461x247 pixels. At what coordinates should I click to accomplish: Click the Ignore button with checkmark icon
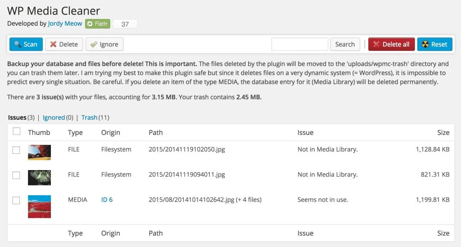click(x=104, y=44)
